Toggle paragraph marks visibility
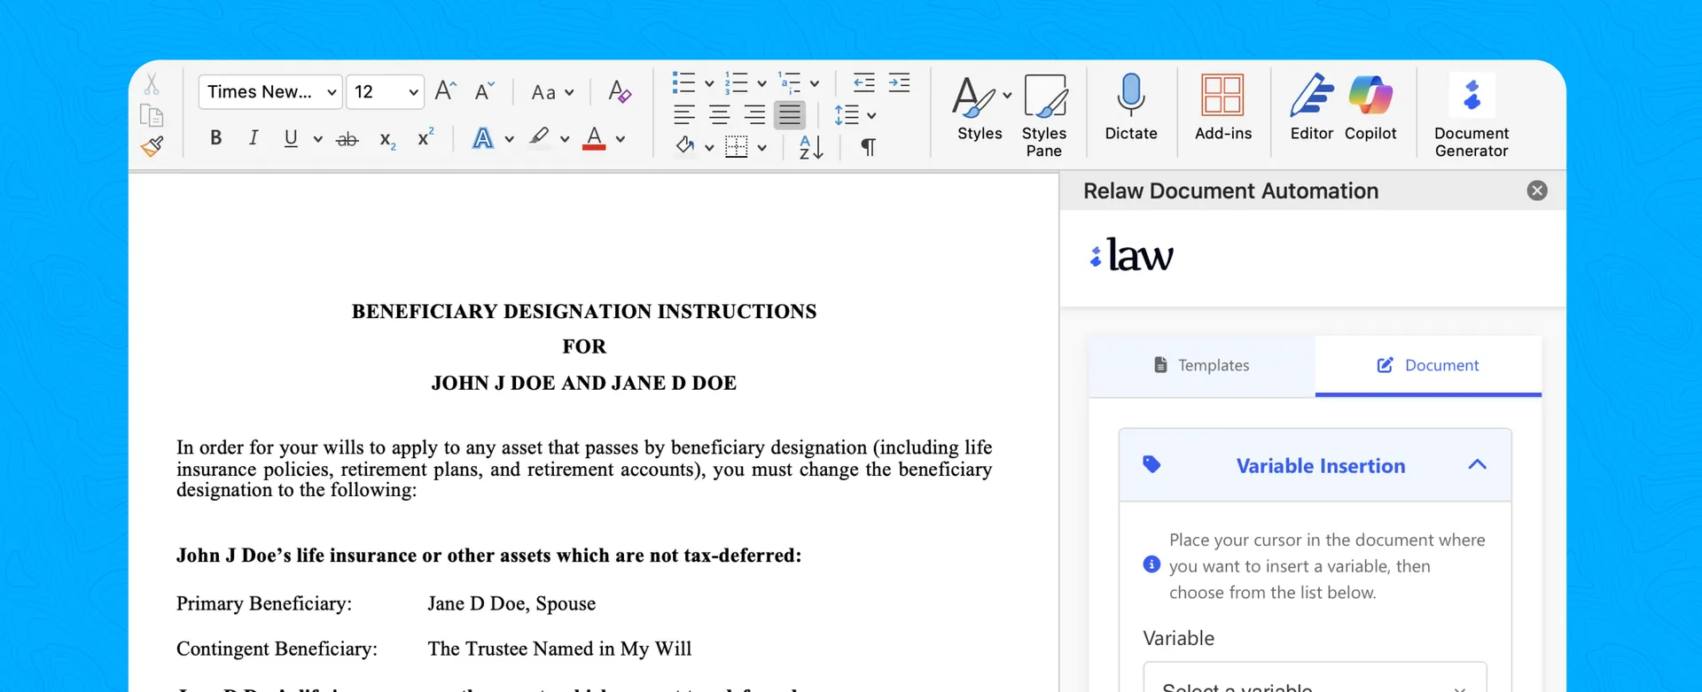Image resolution: width=1702 pixels, height=692 pixels. [869, 147]
